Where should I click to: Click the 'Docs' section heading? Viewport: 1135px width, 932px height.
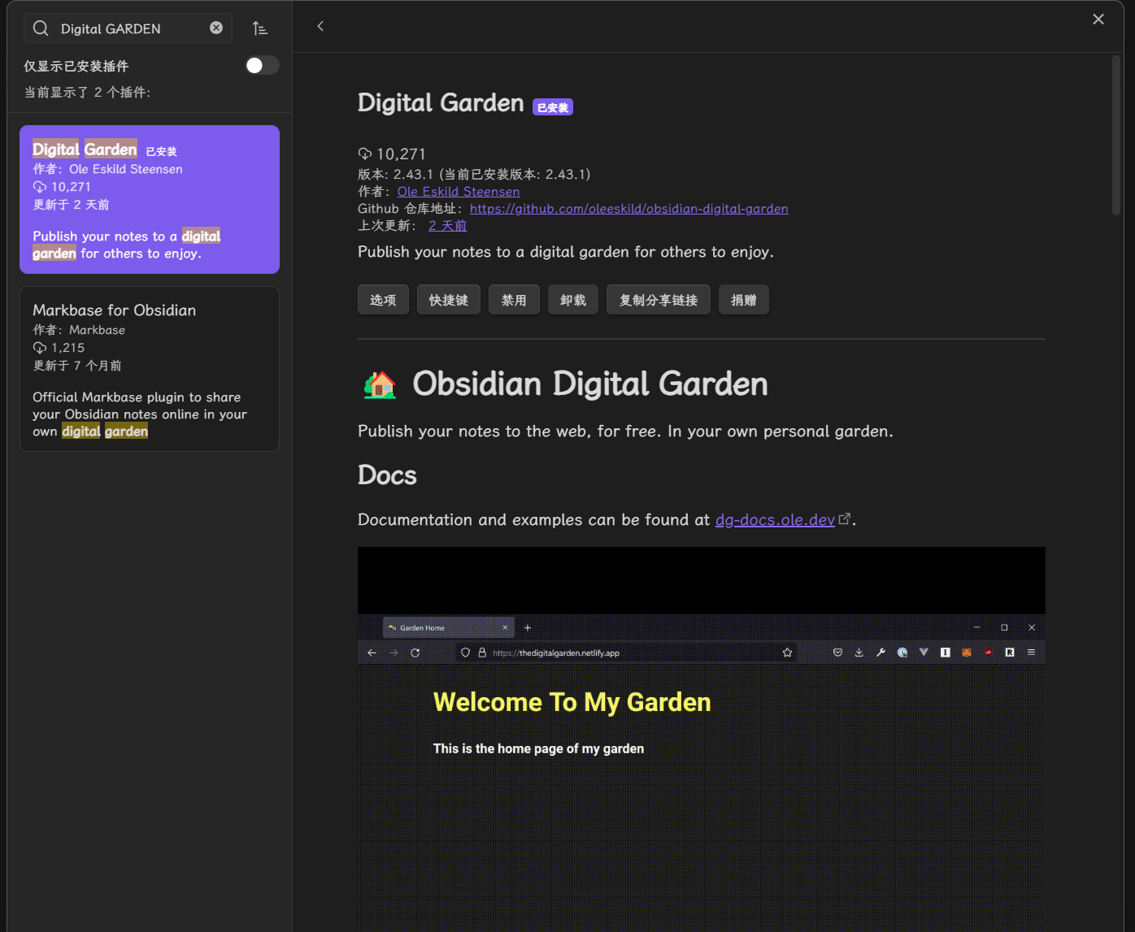[387, 475]
